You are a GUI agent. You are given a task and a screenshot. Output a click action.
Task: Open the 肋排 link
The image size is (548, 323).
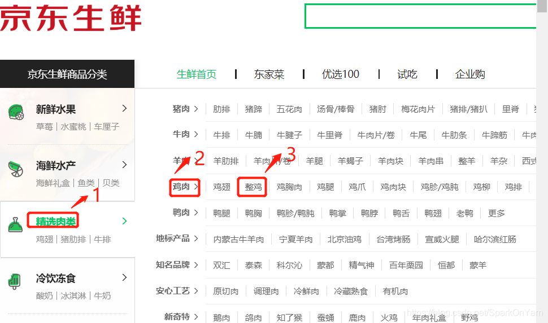(x=221, y=109)
